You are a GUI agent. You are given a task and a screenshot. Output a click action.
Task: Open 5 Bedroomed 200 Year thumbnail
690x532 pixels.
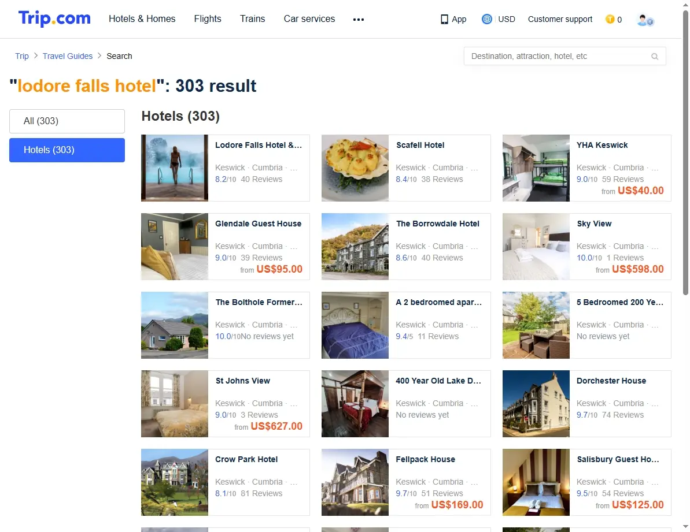click(536, 326)
